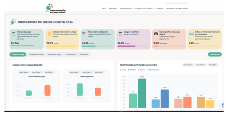
Task: Open the Miembros page
Action: 113,9
